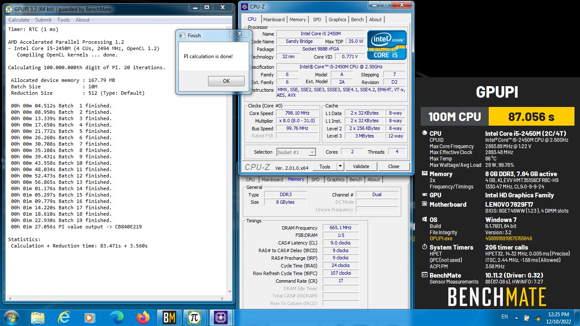Expand the Tools dropdown arrow in CPU-Z
The image size is (580, 326).
(x=341, y=166)
